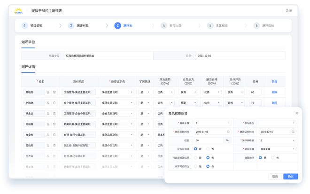This screenshot has height=194, width=310.
Task: Open 了解情况 dropdown in 档案机要 row
Action: point(145,124)
